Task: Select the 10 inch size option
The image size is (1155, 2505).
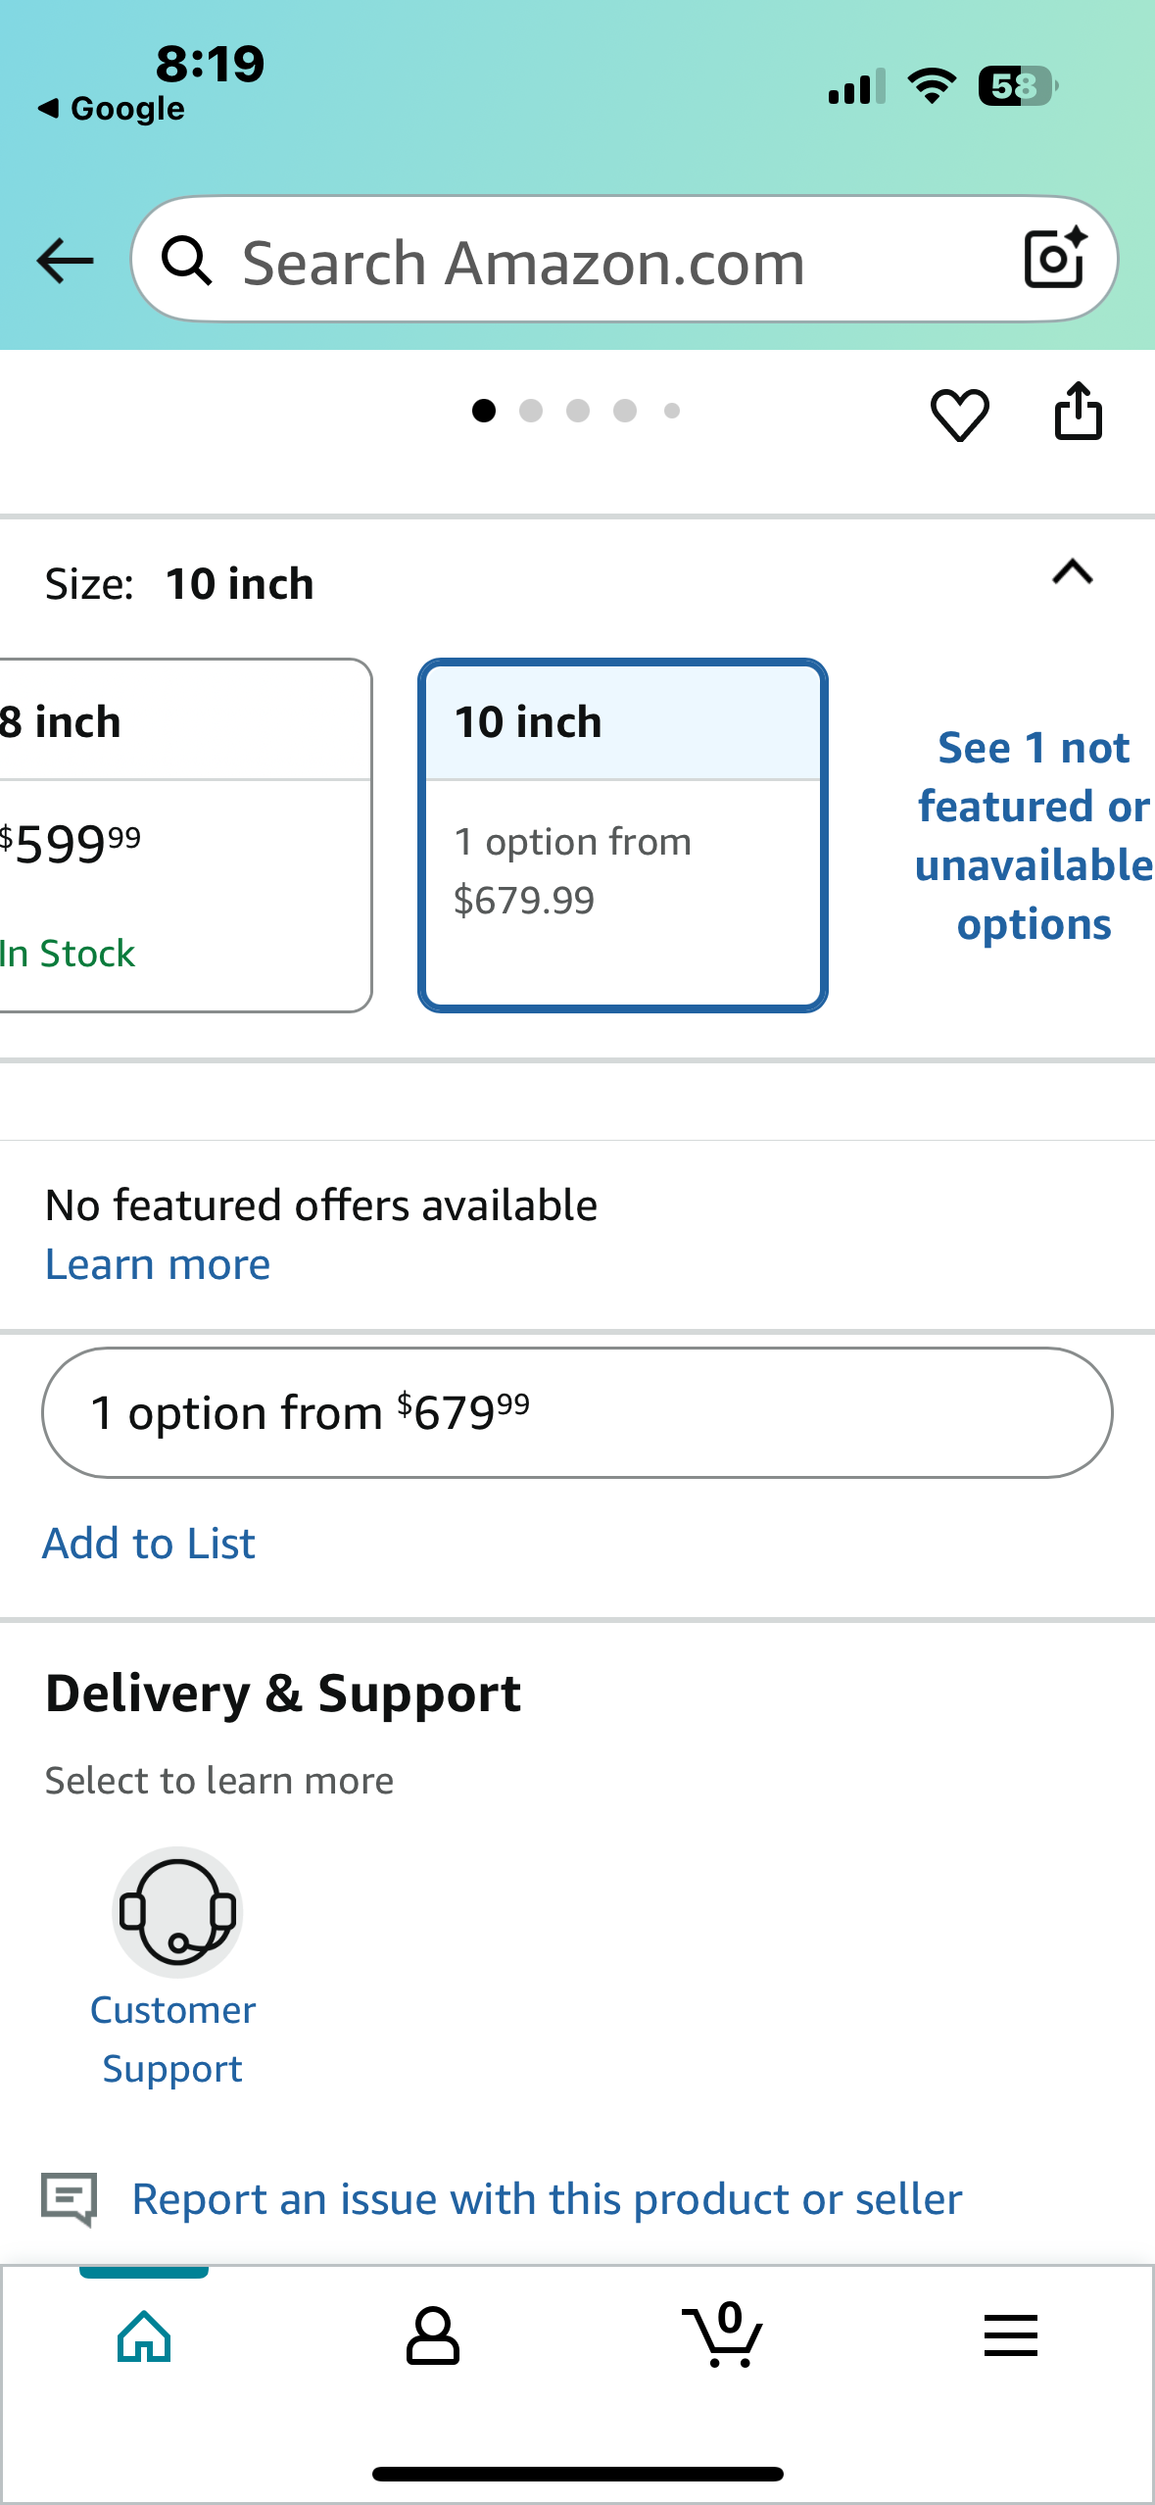Action: pos(623,835)
